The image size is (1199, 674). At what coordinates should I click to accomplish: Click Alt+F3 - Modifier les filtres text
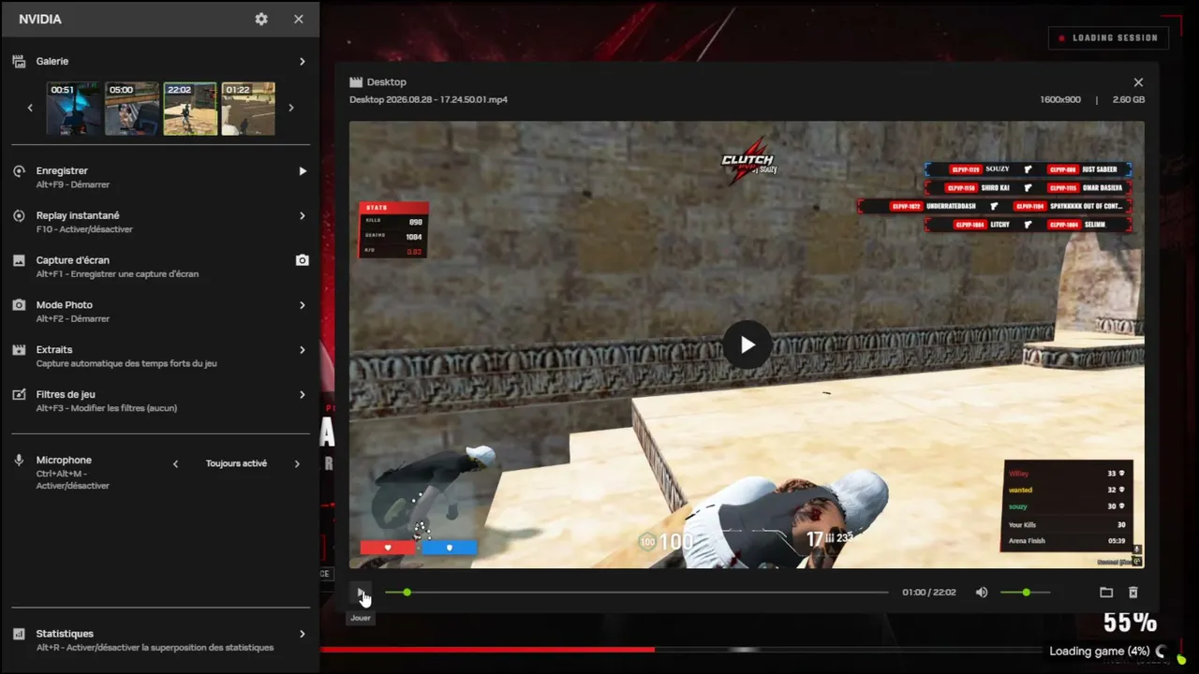[x=107, y=408]
